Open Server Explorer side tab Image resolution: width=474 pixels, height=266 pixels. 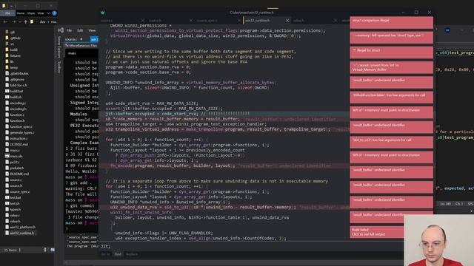[x=59, y=47]
